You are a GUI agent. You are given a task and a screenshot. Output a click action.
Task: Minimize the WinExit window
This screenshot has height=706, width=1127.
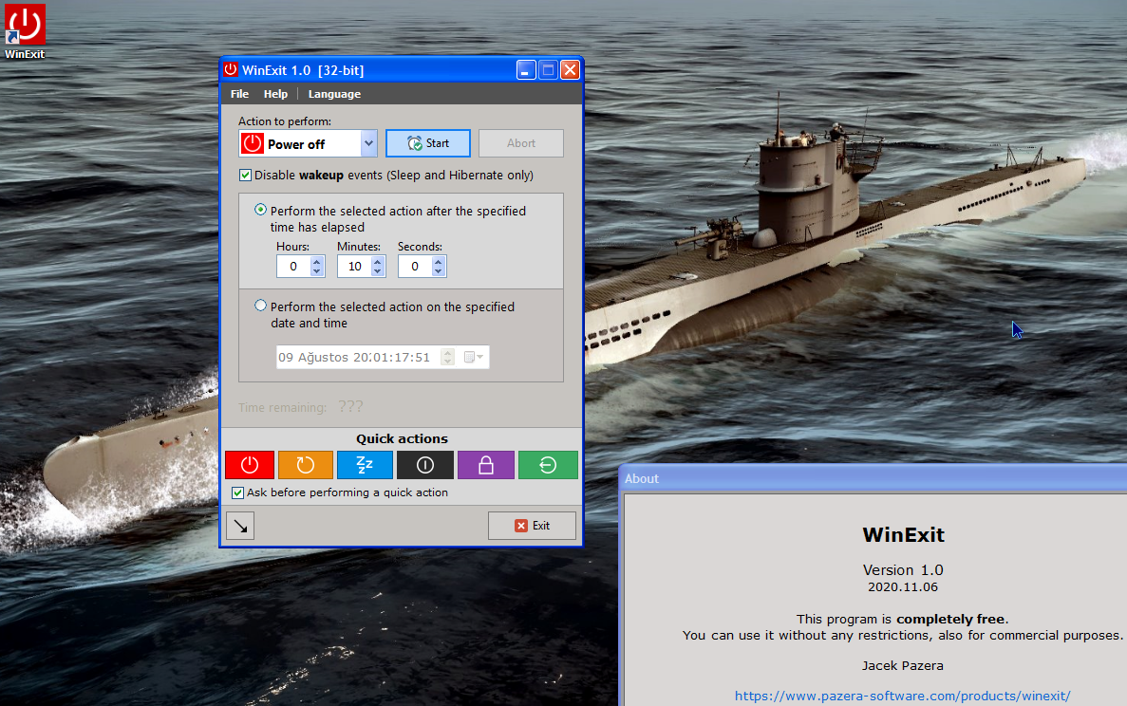[526, 69]
